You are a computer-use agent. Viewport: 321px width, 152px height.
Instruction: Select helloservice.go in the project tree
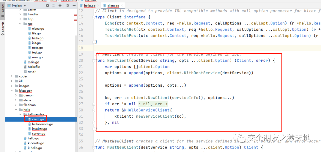click(43, 124)
